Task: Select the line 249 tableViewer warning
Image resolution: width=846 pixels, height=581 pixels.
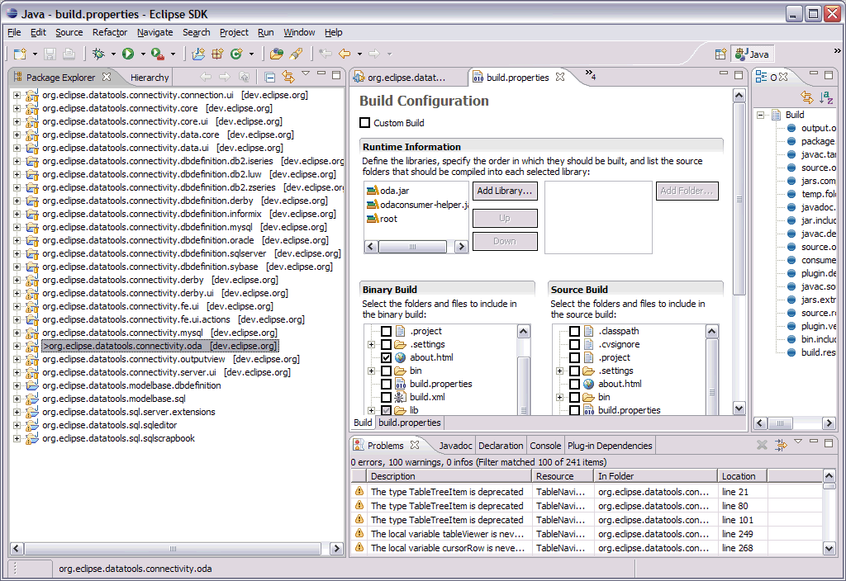Action: tap(587, 534)
